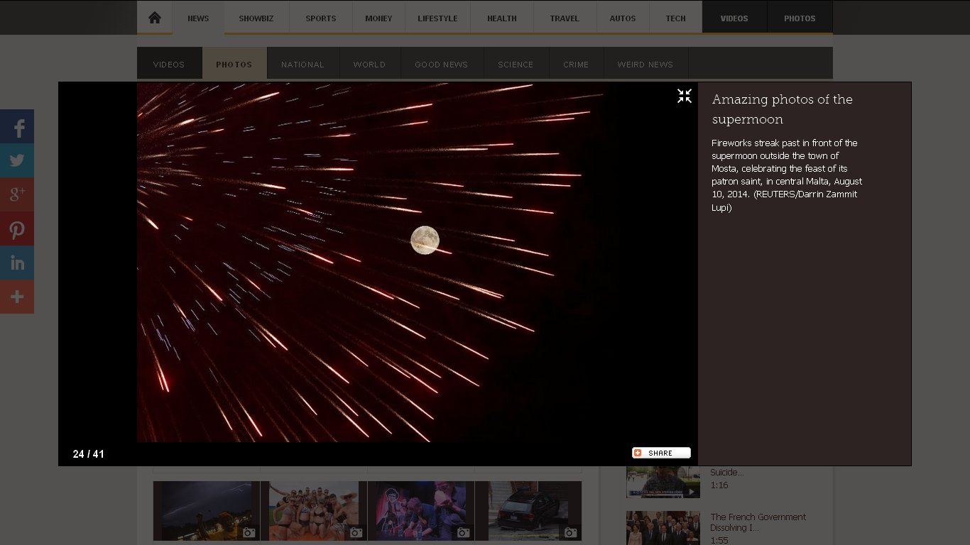Click the Share button below the photo
Viewport: 970px width, 545px height.
(x=661, y=453)
